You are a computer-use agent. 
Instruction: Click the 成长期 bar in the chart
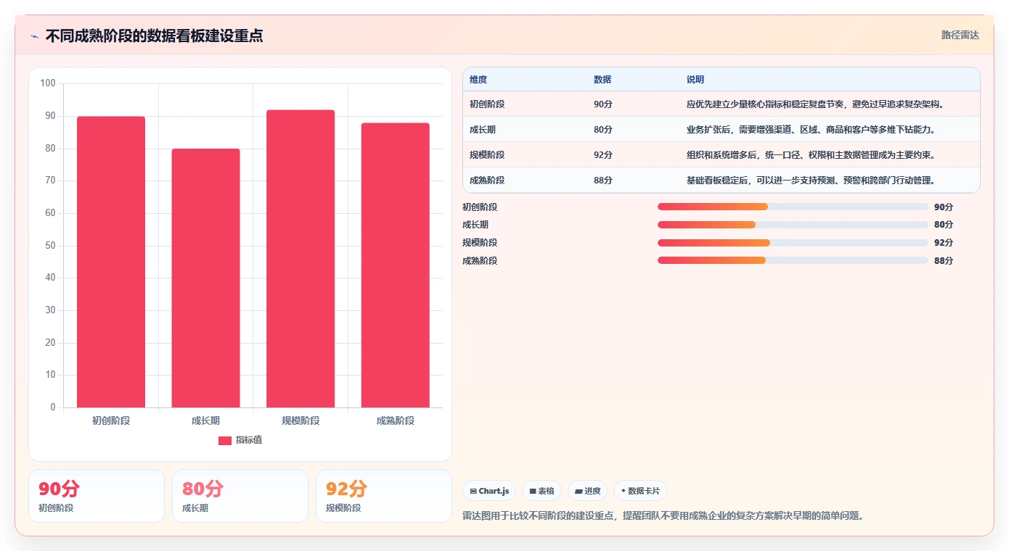(x=205, y=278)
